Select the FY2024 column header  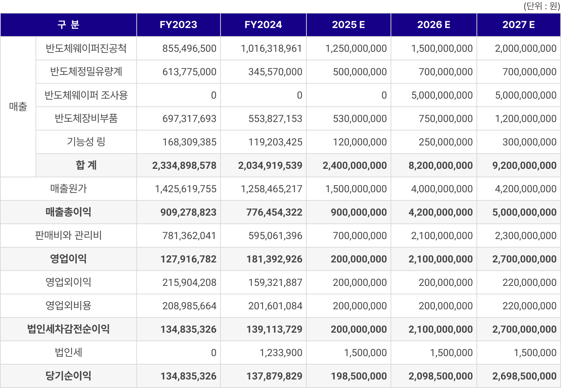coord(263,25)
